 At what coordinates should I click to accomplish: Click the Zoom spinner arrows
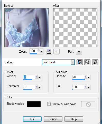point(38,51)
